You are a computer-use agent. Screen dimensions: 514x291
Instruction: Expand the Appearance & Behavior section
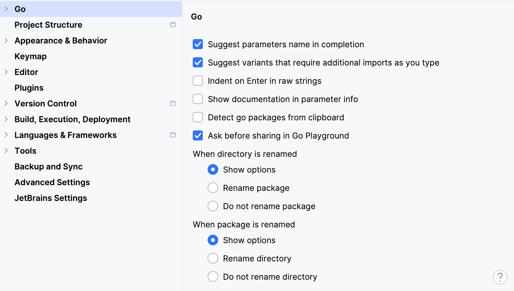(6, 40)
